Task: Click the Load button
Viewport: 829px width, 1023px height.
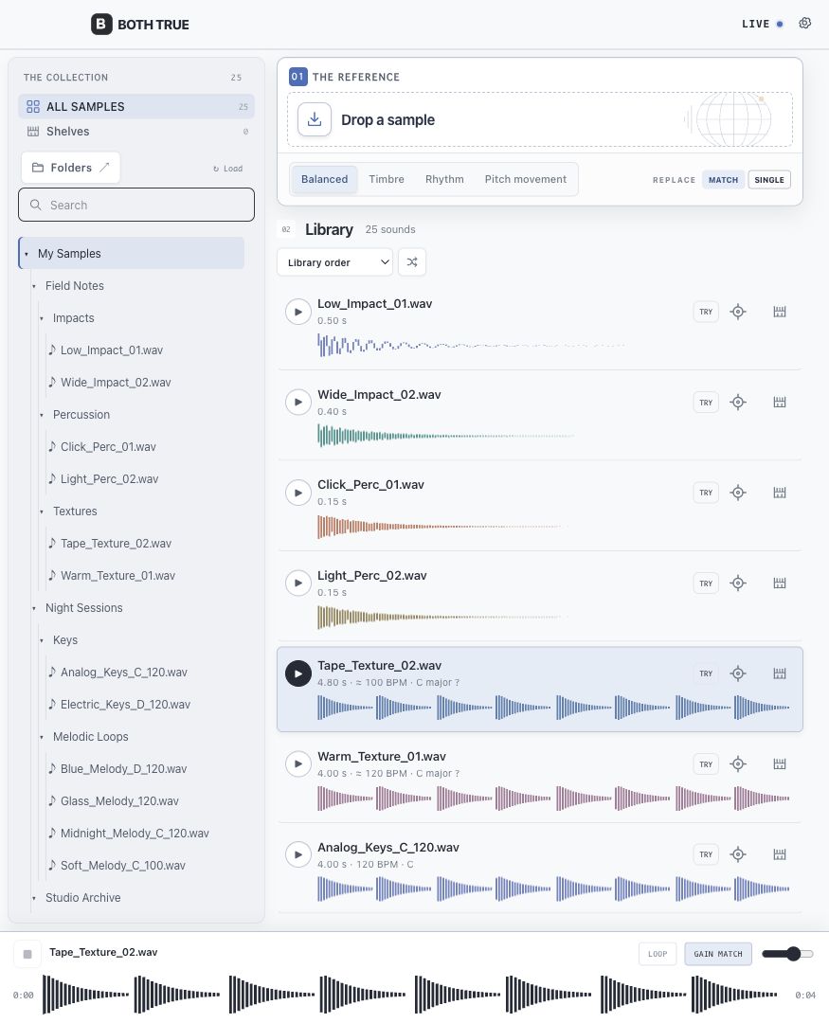Action: pos(227,169)
